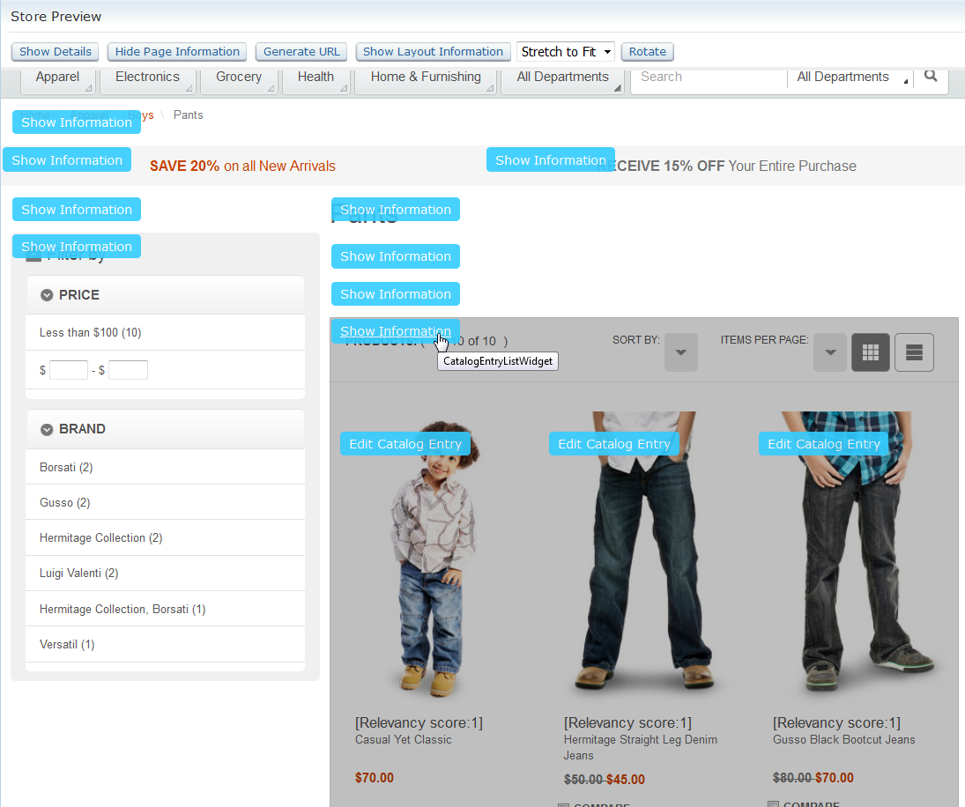Open the Stretch to Fit dropdown
This screenshot has height=807, width=965.
(x=566, y=52)
